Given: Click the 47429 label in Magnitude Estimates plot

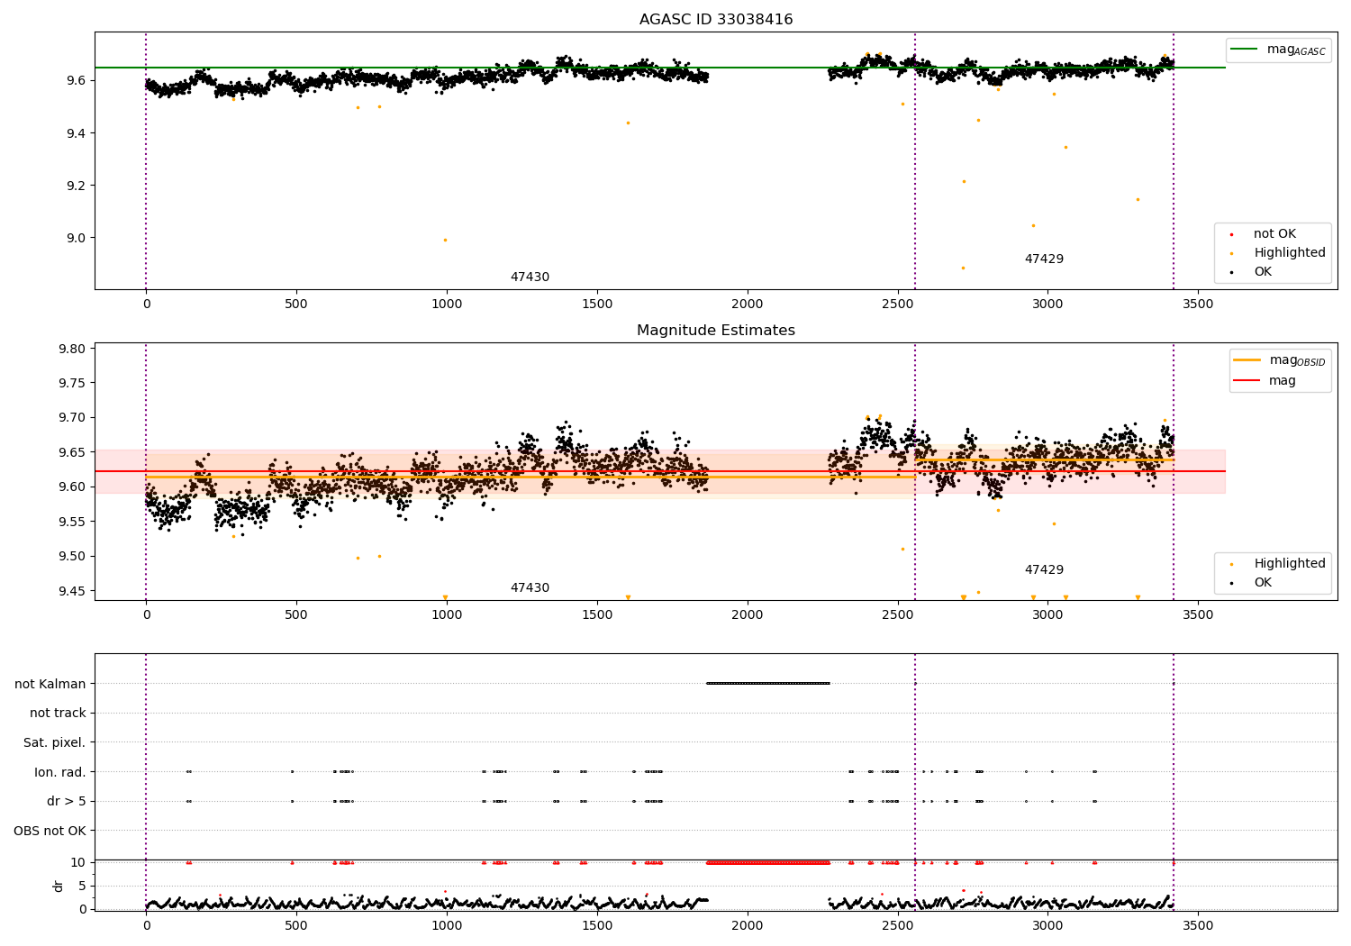Looking at the screenshot, I should click(x=1044, y=570).
